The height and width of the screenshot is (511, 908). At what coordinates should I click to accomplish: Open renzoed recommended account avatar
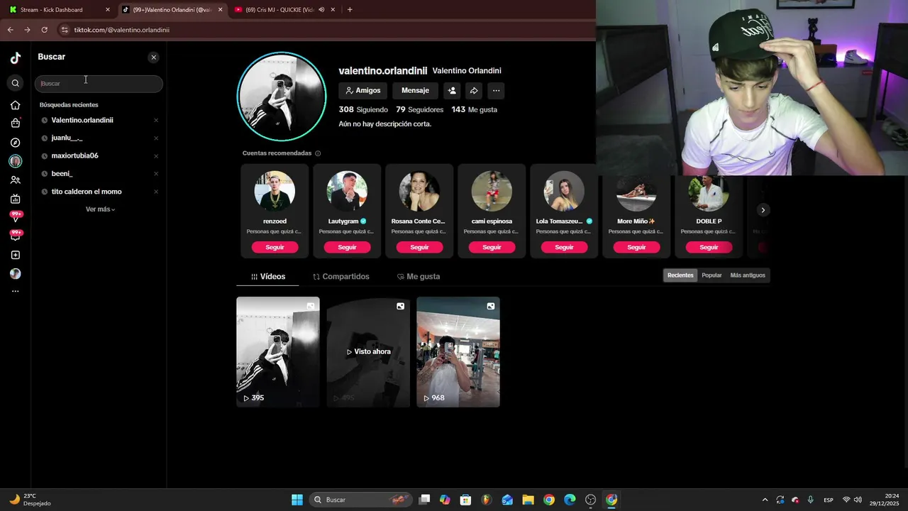(x=275, y=191)
